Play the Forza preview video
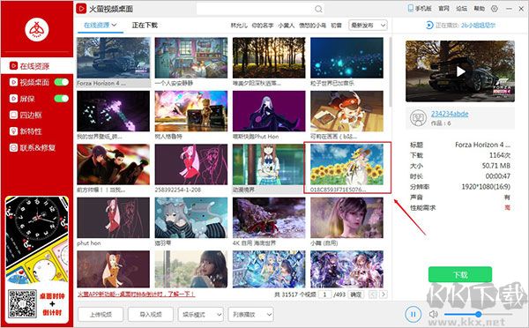529x328 pixels. [x=460, y=71]
